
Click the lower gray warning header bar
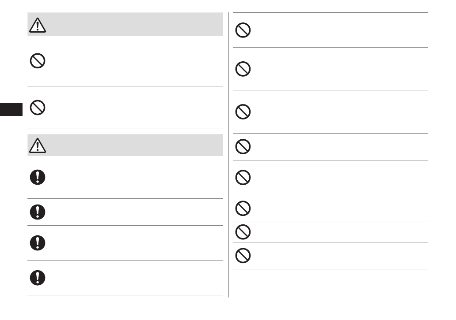point(133,145)
